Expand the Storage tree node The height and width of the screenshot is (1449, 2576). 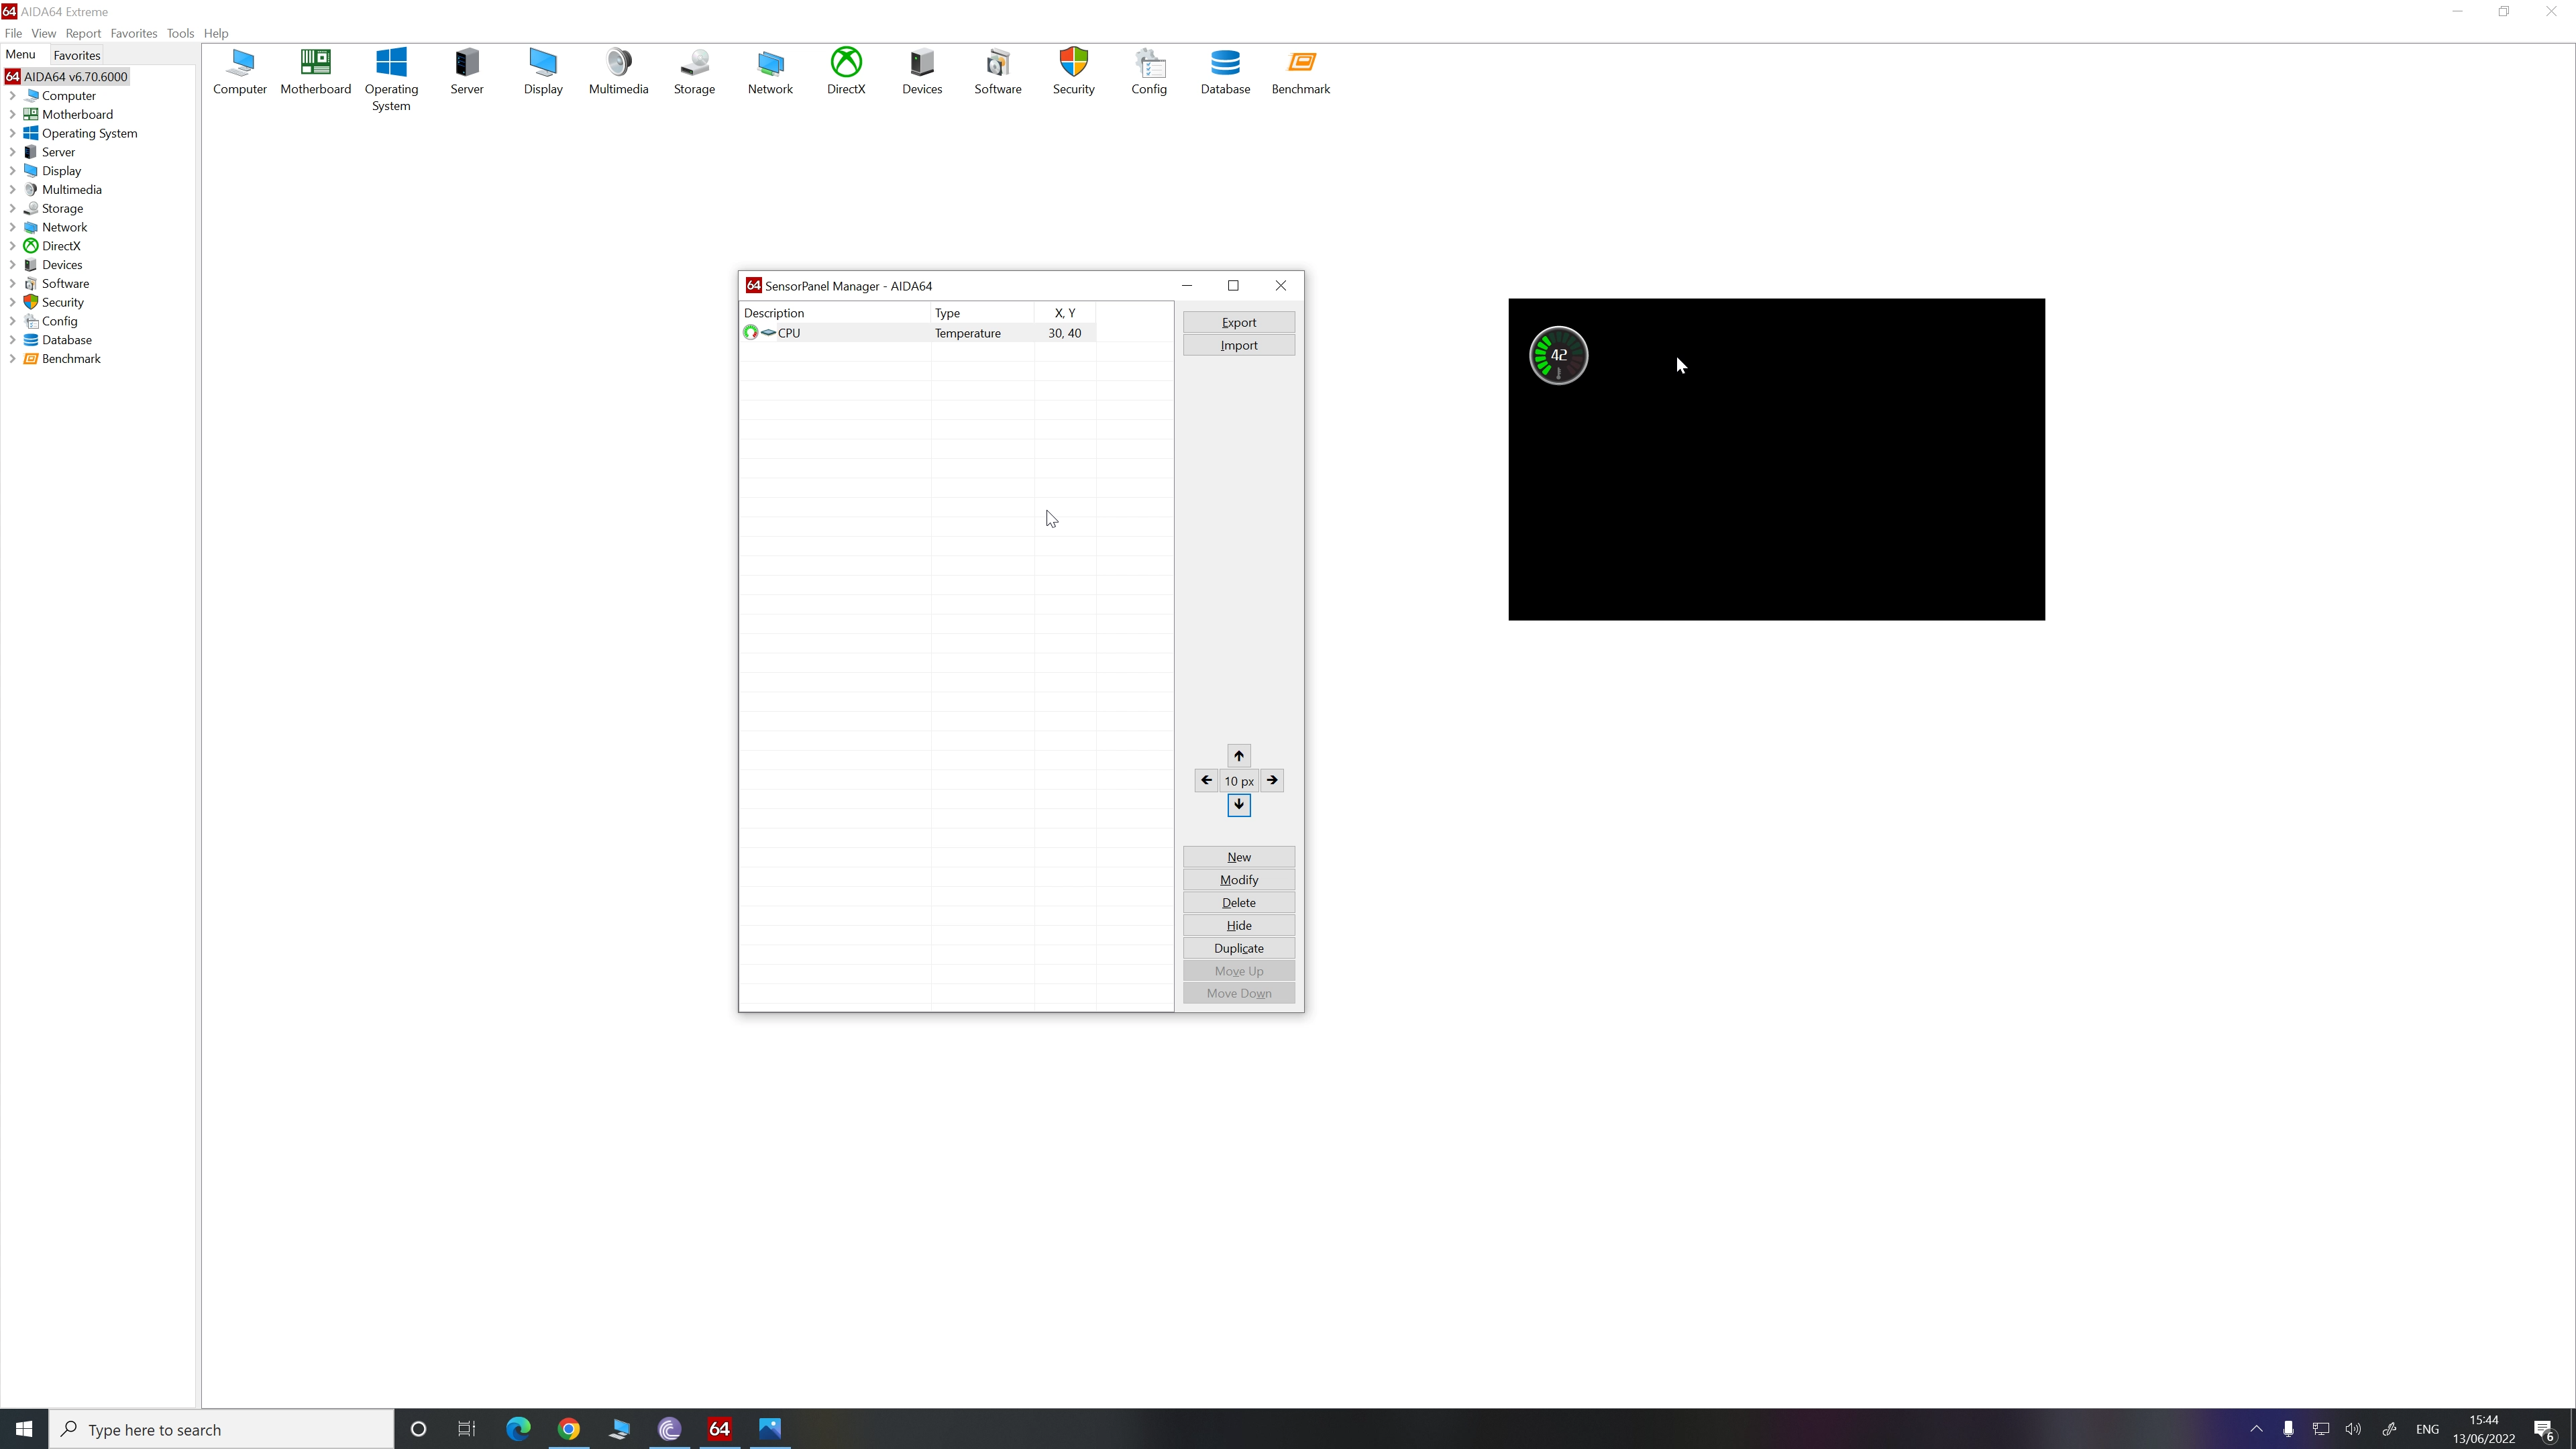click(x=12, y=209)
